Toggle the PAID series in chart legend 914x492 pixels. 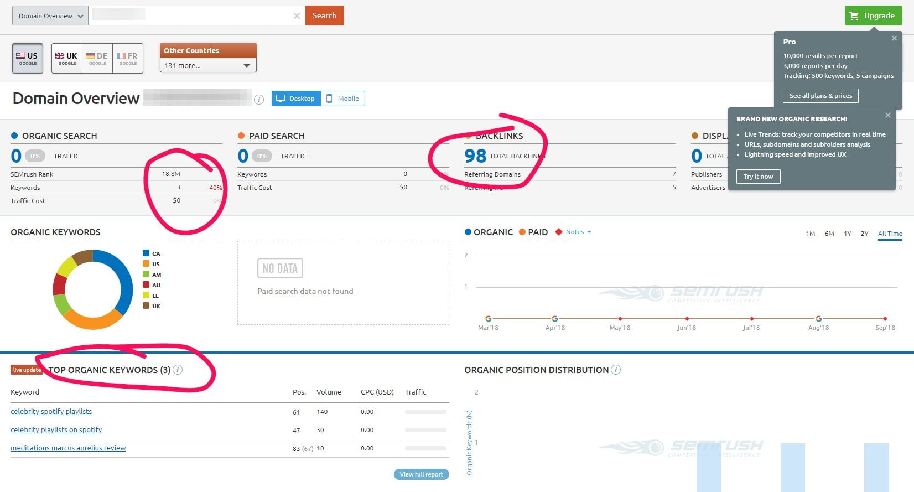(x=533, y=232)
